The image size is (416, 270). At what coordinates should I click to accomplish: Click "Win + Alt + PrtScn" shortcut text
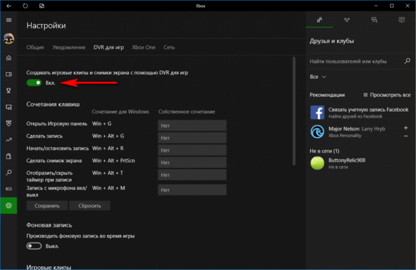[114, 161]
